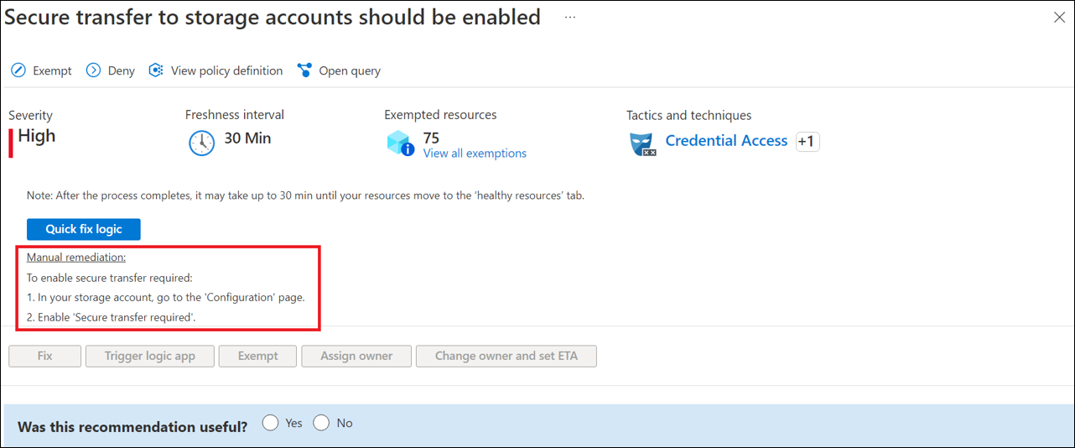Open the ellipsis more options menu

click(x=570, y=17)
